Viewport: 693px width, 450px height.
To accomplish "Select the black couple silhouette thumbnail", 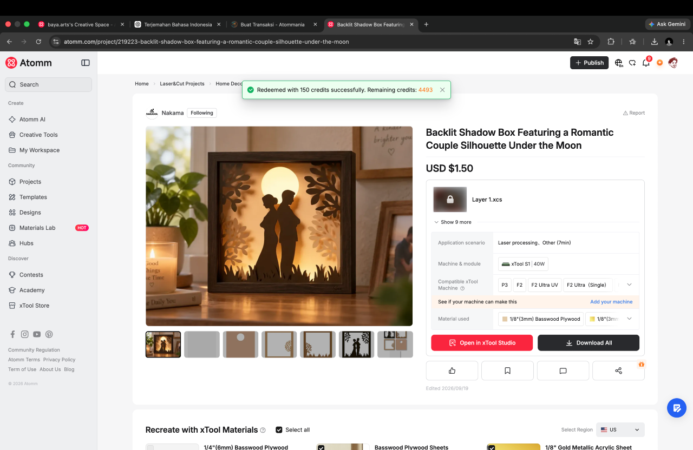I will (x=356, y=345).
